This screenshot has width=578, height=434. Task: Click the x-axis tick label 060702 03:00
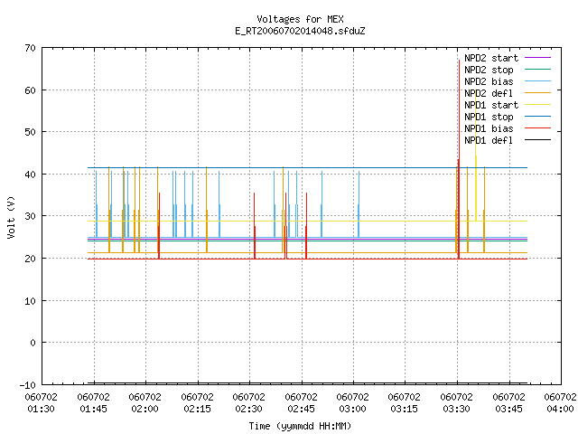pyautogui.click(x=353, y=402)
